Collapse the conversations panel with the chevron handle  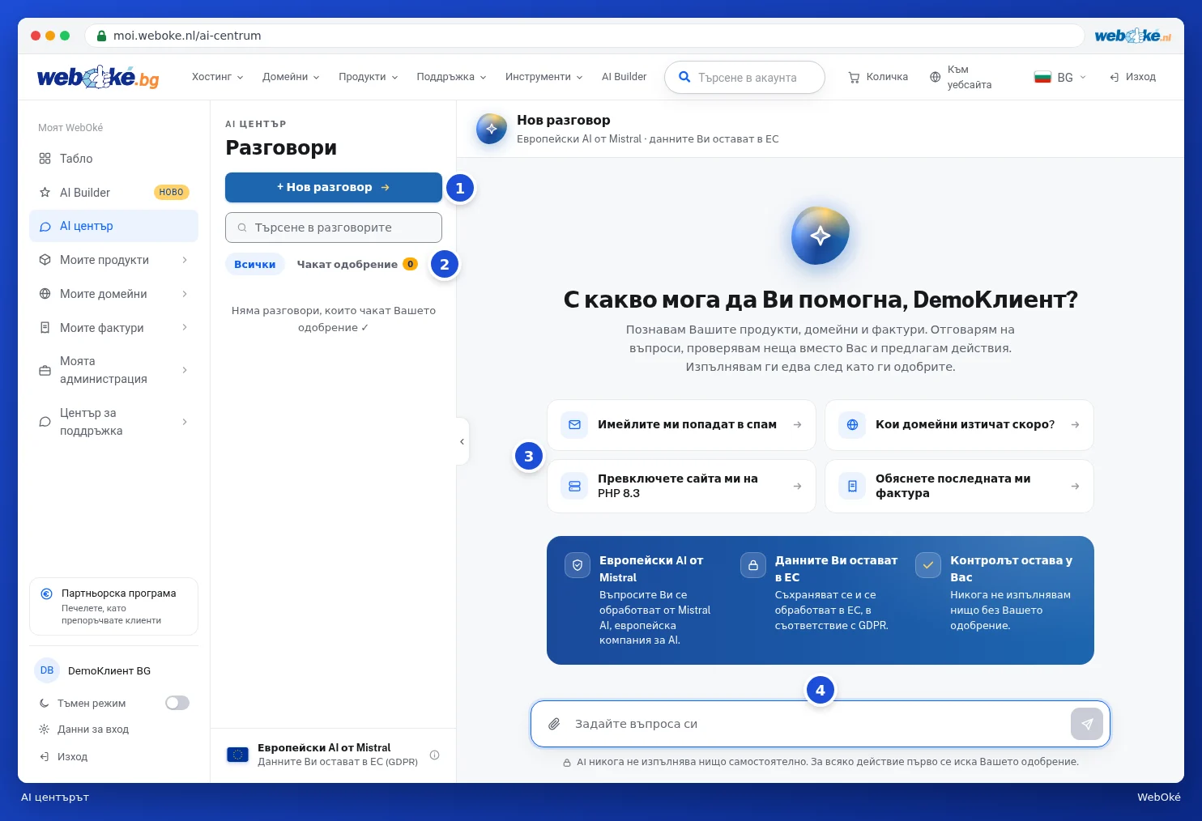(x=462, y=441)
